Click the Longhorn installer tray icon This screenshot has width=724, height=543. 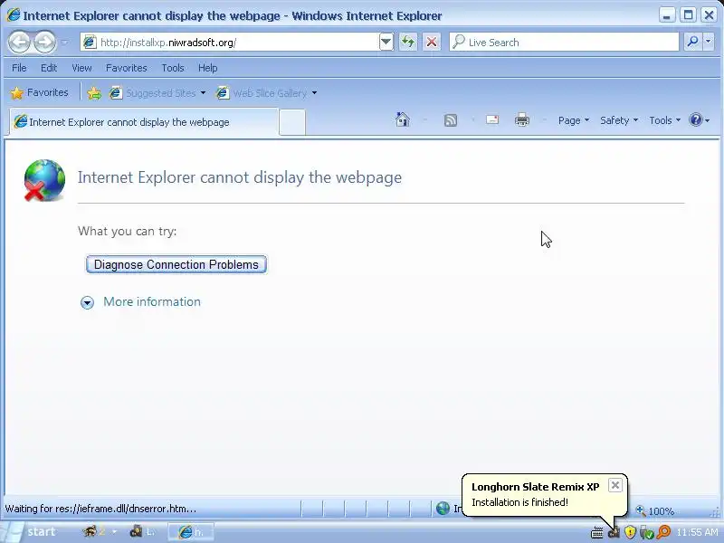point(614,532)
